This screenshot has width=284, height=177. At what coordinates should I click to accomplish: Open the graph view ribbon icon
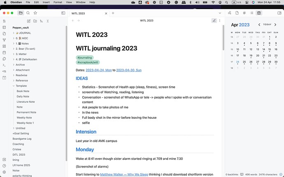pos(5,40)
